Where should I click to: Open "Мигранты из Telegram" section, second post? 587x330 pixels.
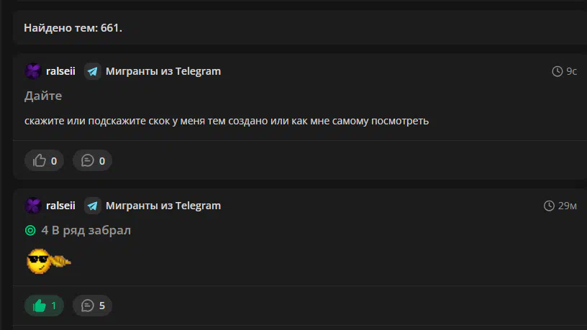point(163,206)
